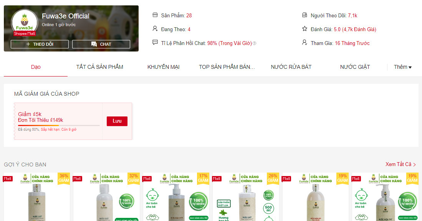Open the KHUYẾN MẠI tab
The image size is (422, 221).
click(163, 67)
